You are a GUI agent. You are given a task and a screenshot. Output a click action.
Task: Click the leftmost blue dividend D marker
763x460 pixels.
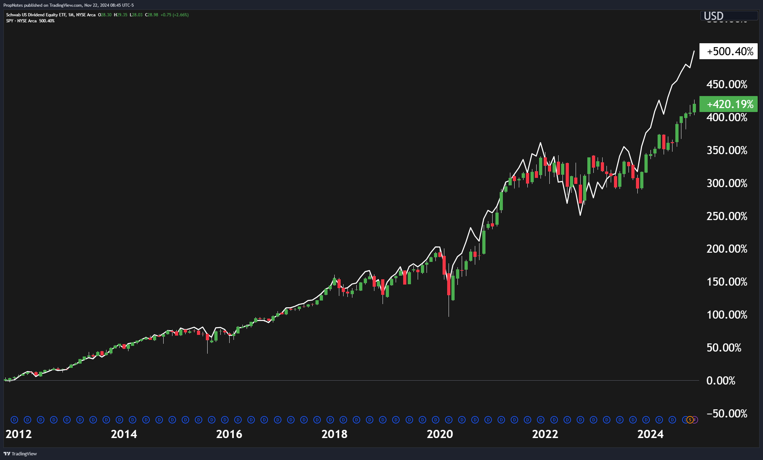tap(15, 420)
